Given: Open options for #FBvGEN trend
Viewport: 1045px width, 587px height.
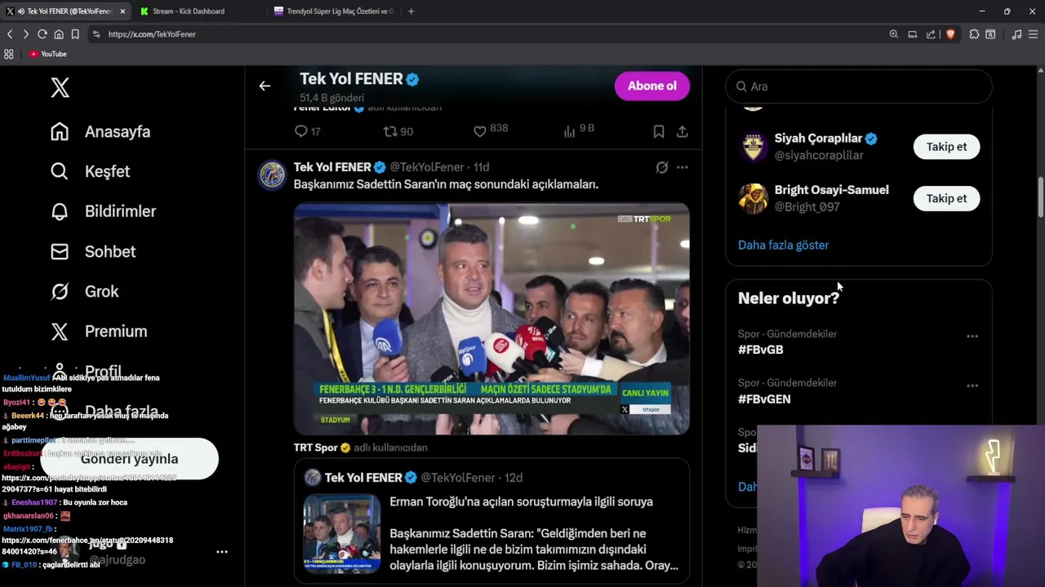Looking at the screenshot, I should [x=972, y=386].
